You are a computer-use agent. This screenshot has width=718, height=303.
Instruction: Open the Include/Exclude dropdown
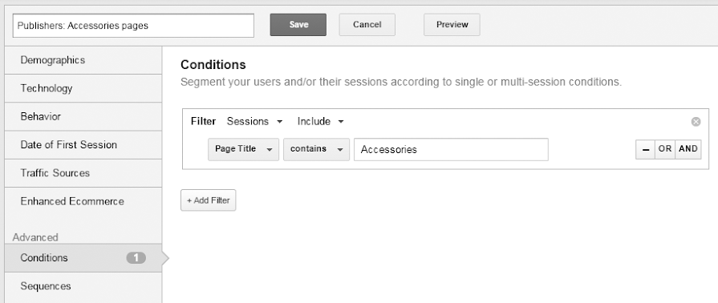321,122
